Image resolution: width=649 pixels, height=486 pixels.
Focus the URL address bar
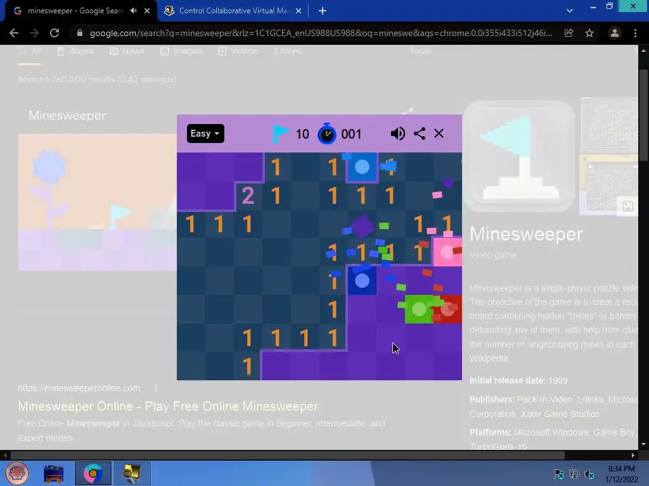pos(321,33)
